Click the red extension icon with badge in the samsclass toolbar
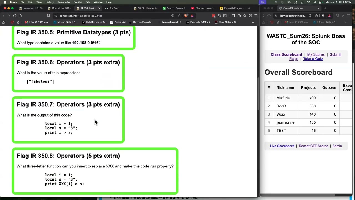 pyautogui.click(x=214, y=16)
